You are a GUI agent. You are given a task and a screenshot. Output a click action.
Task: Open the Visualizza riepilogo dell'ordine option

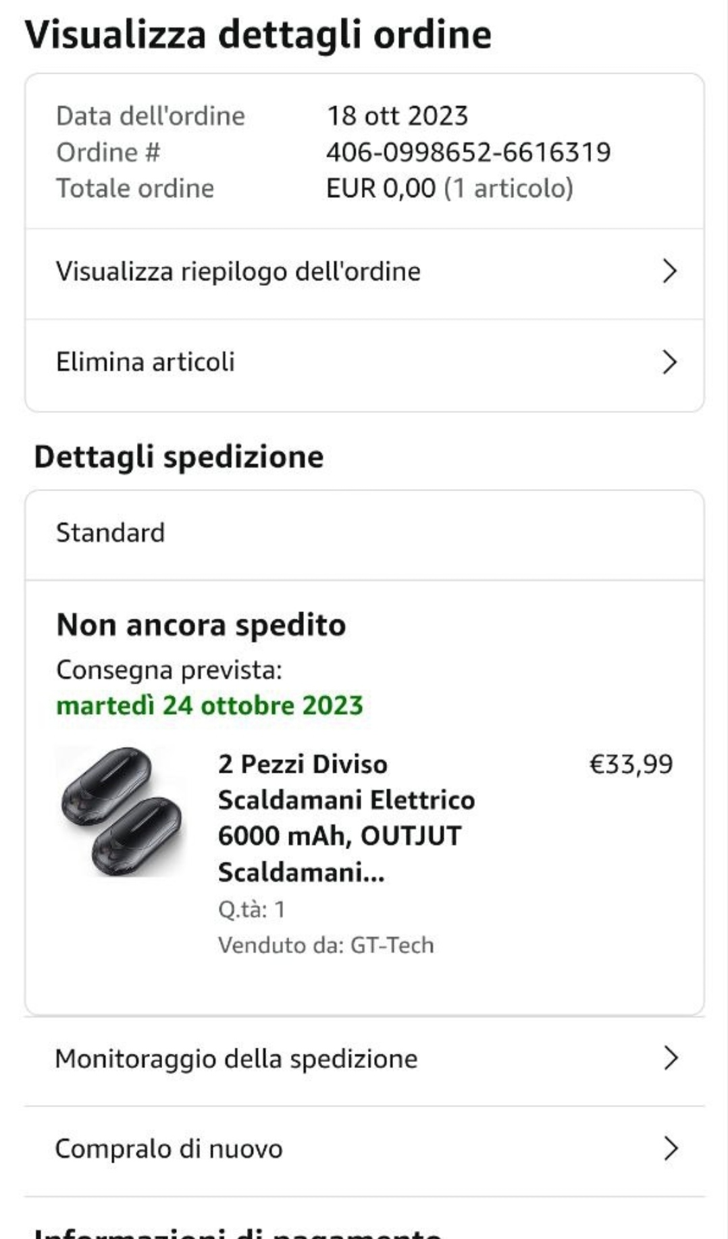pos(238,272)
